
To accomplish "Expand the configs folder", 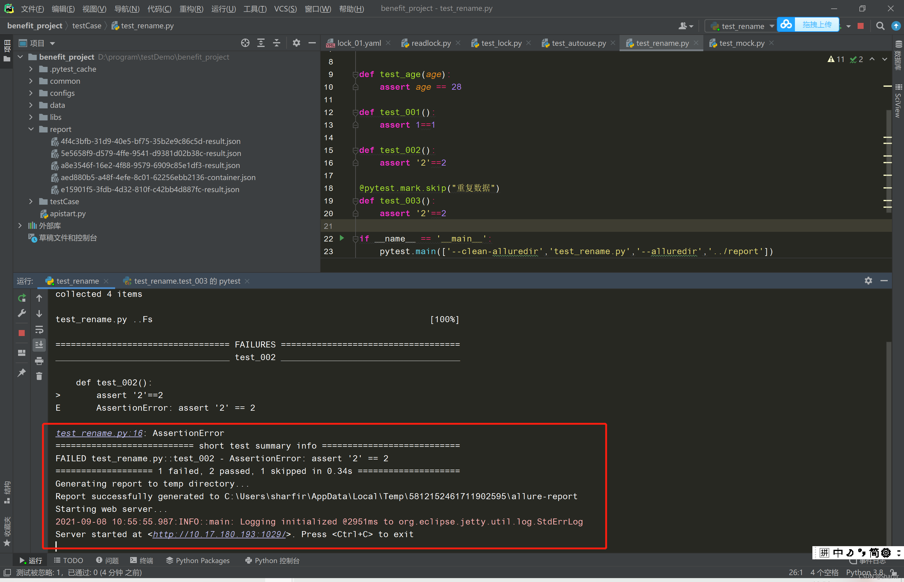I will (x=31, y=93).
